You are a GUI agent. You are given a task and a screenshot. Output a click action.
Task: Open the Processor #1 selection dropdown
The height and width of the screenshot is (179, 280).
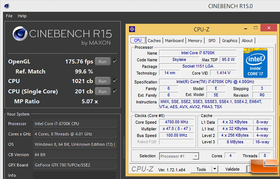click(179, 156)
